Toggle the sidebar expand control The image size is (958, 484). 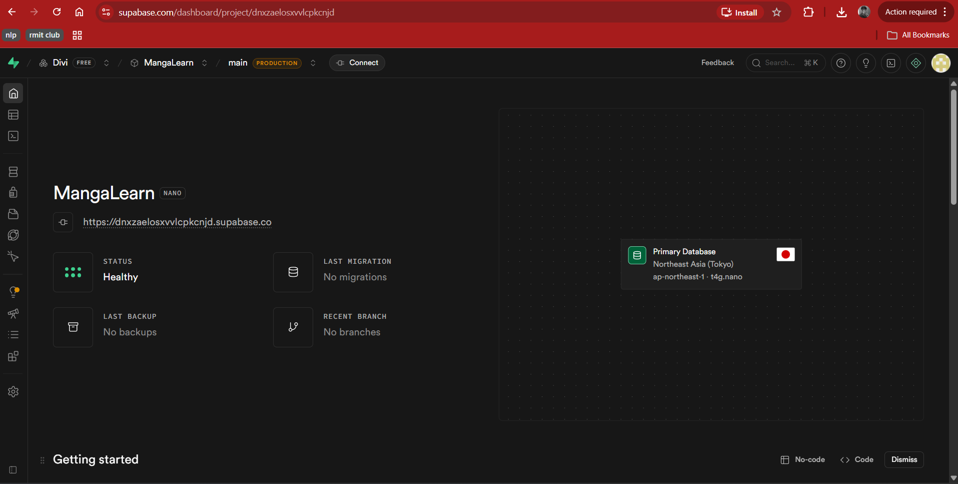(13, 470)
